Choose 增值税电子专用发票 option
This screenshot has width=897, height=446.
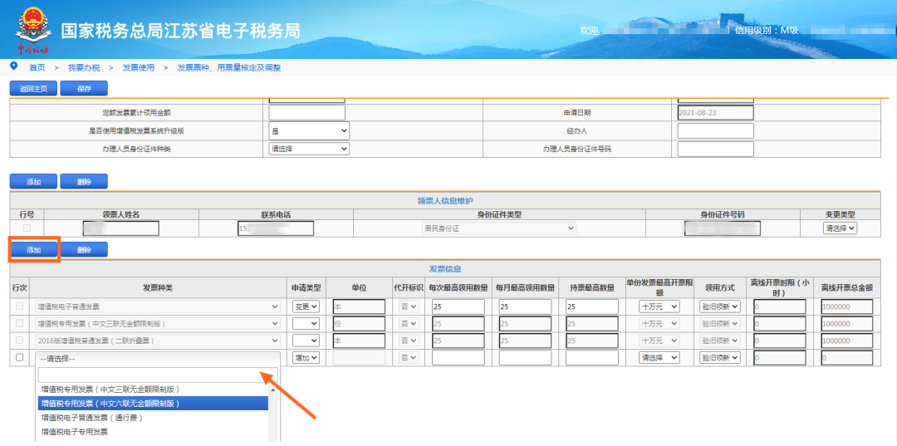[152, 431]
